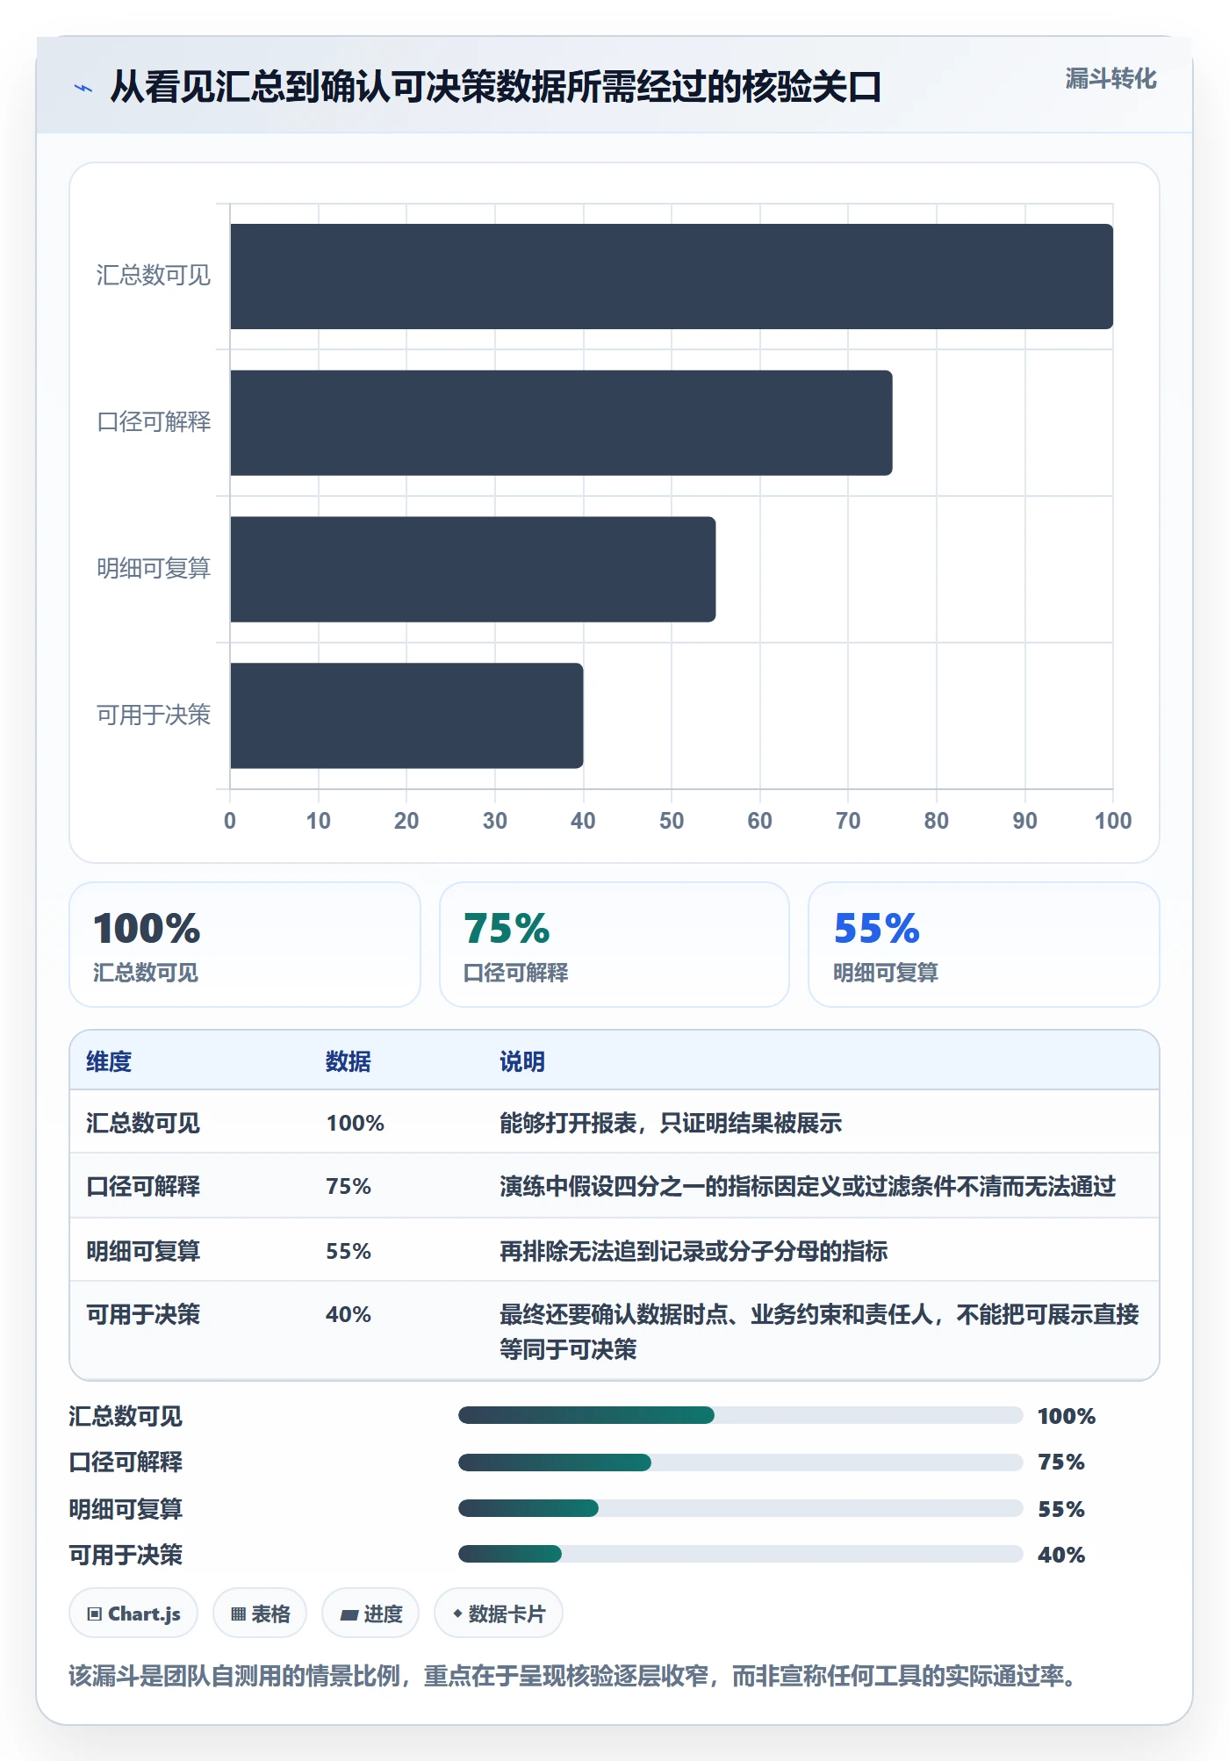Click the 40% cell in the table
Viewport: 1229px width, 1761px height.
349,1314
